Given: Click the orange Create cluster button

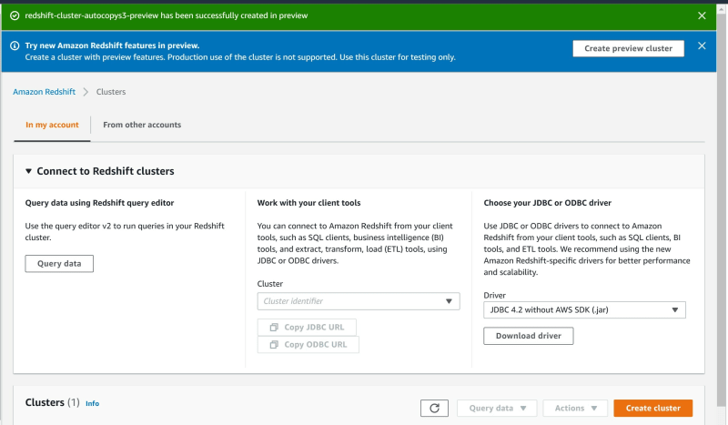Looking at the screenshot, I should click(x=652, y=408).
